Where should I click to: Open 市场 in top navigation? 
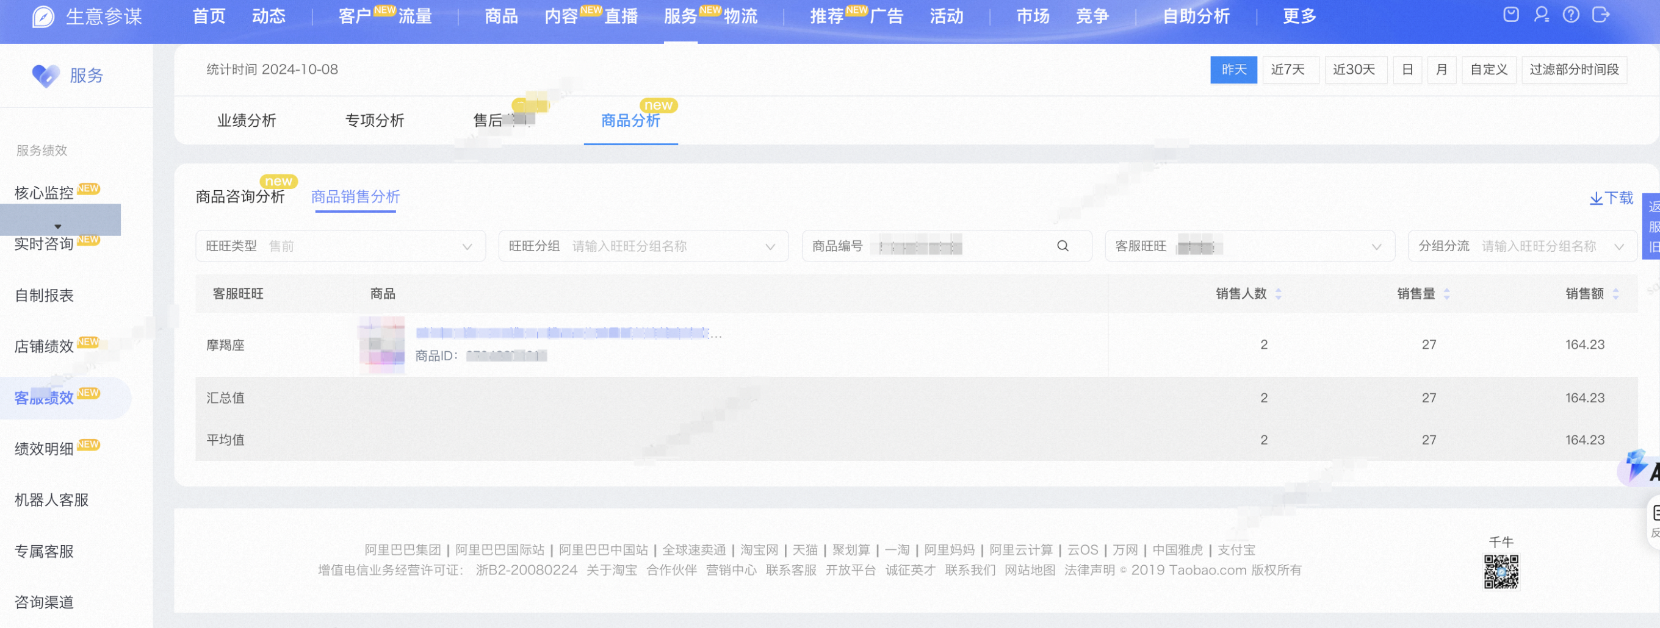1033,16
